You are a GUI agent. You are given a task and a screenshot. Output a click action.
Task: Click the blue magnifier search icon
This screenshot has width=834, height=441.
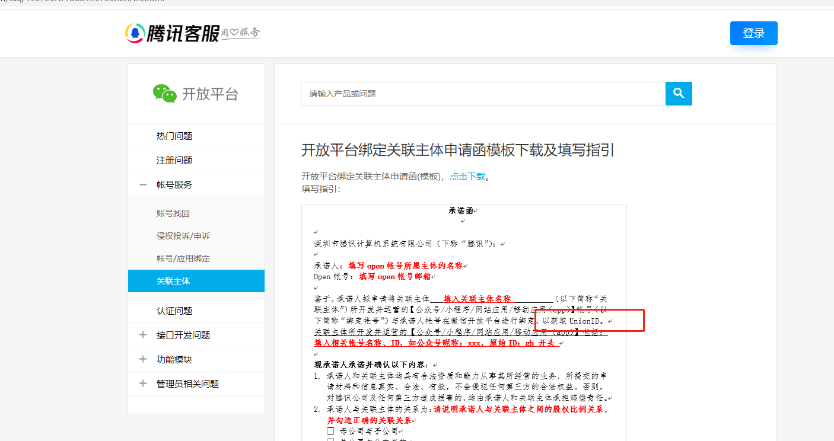[679, 94]
